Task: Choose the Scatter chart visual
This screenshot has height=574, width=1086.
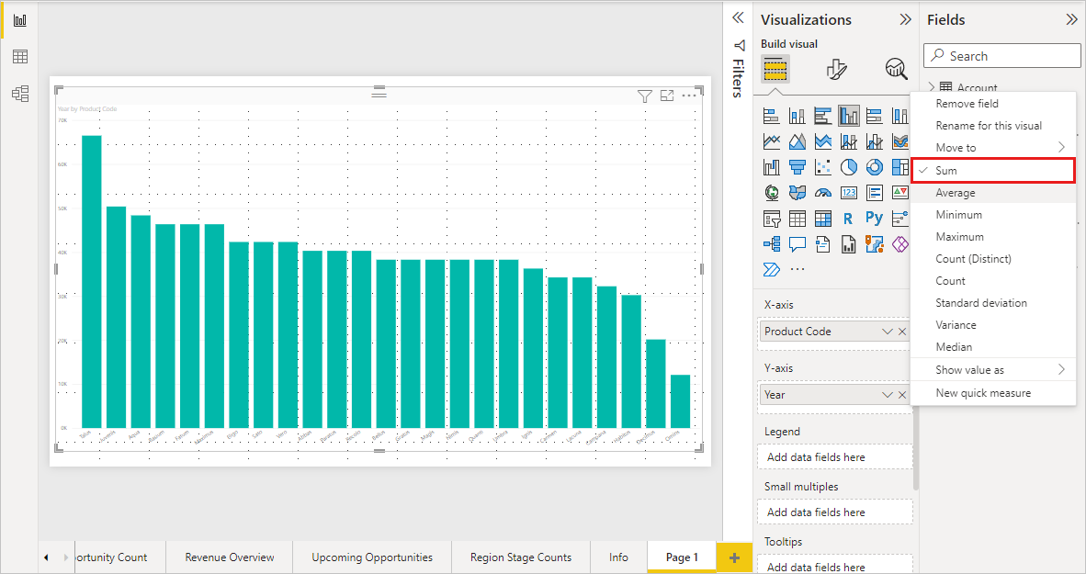Action: pos(823,167)
